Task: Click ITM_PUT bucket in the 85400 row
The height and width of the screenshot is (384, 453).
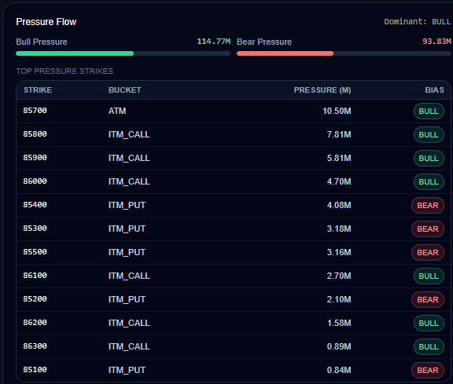Action: (127, 205)
